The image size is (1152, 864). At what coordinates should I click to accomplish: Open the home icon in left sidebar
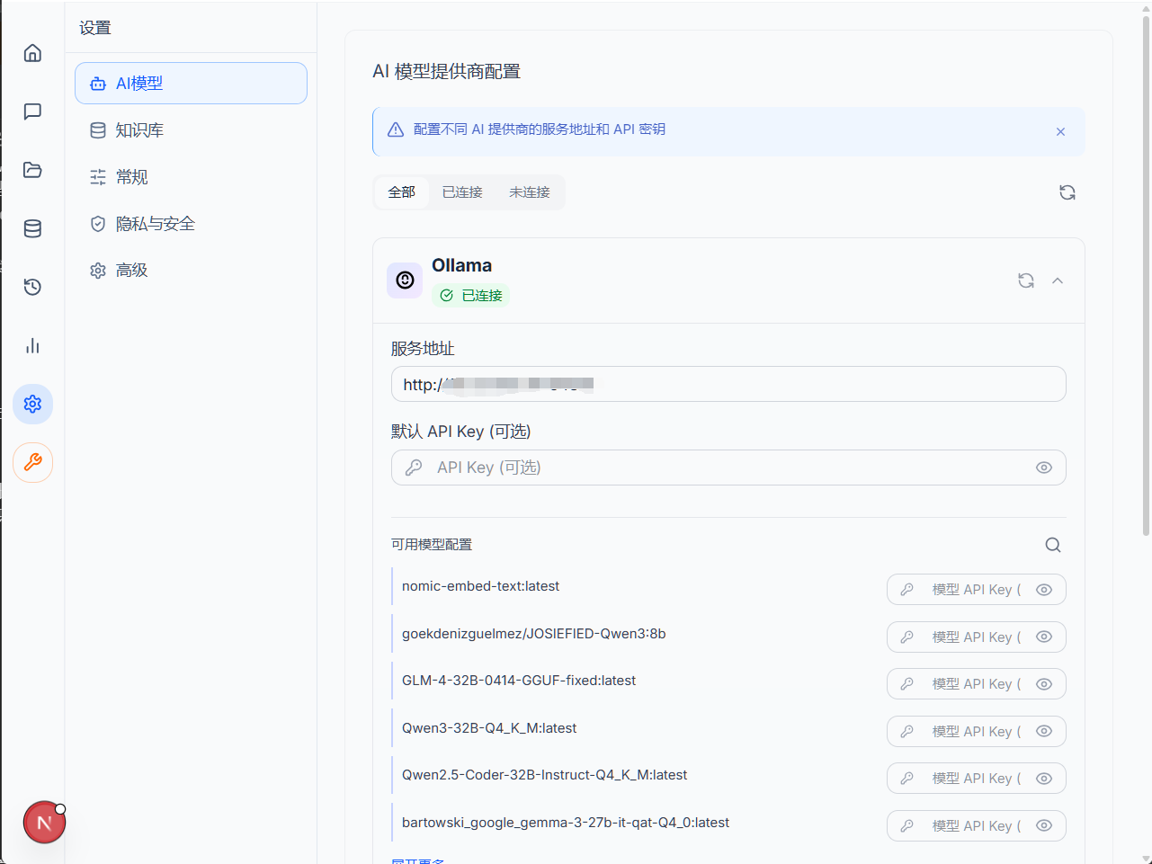(x=32, y=53)
